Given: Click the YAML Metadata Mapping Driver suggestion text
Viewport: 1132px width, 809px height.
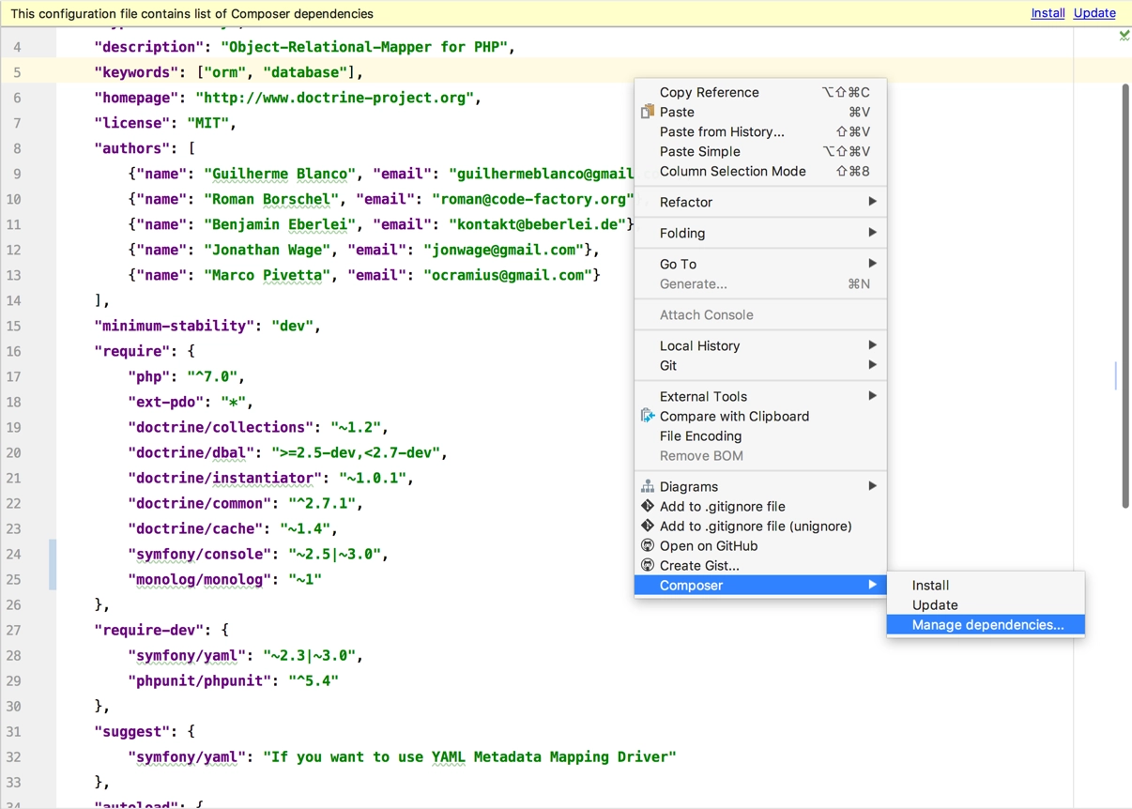Looking at the screenshot, I should (x=469, y=756).
